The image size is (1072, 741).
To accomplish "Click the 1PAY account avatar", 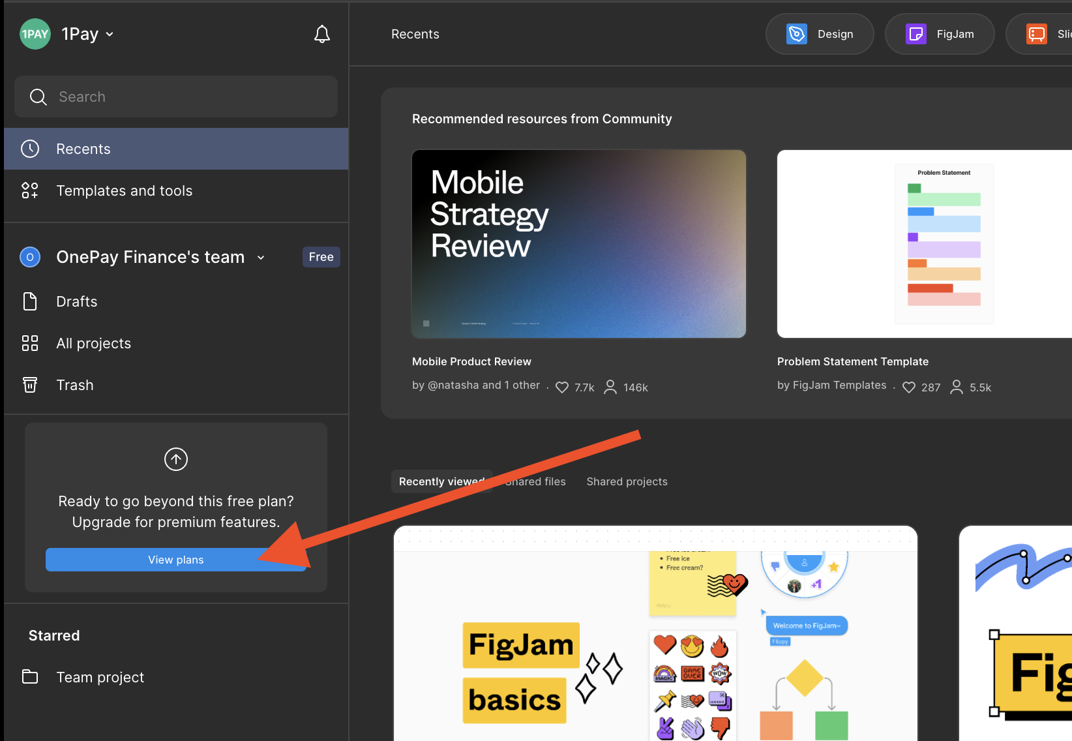I will click(x=35, y=34).
